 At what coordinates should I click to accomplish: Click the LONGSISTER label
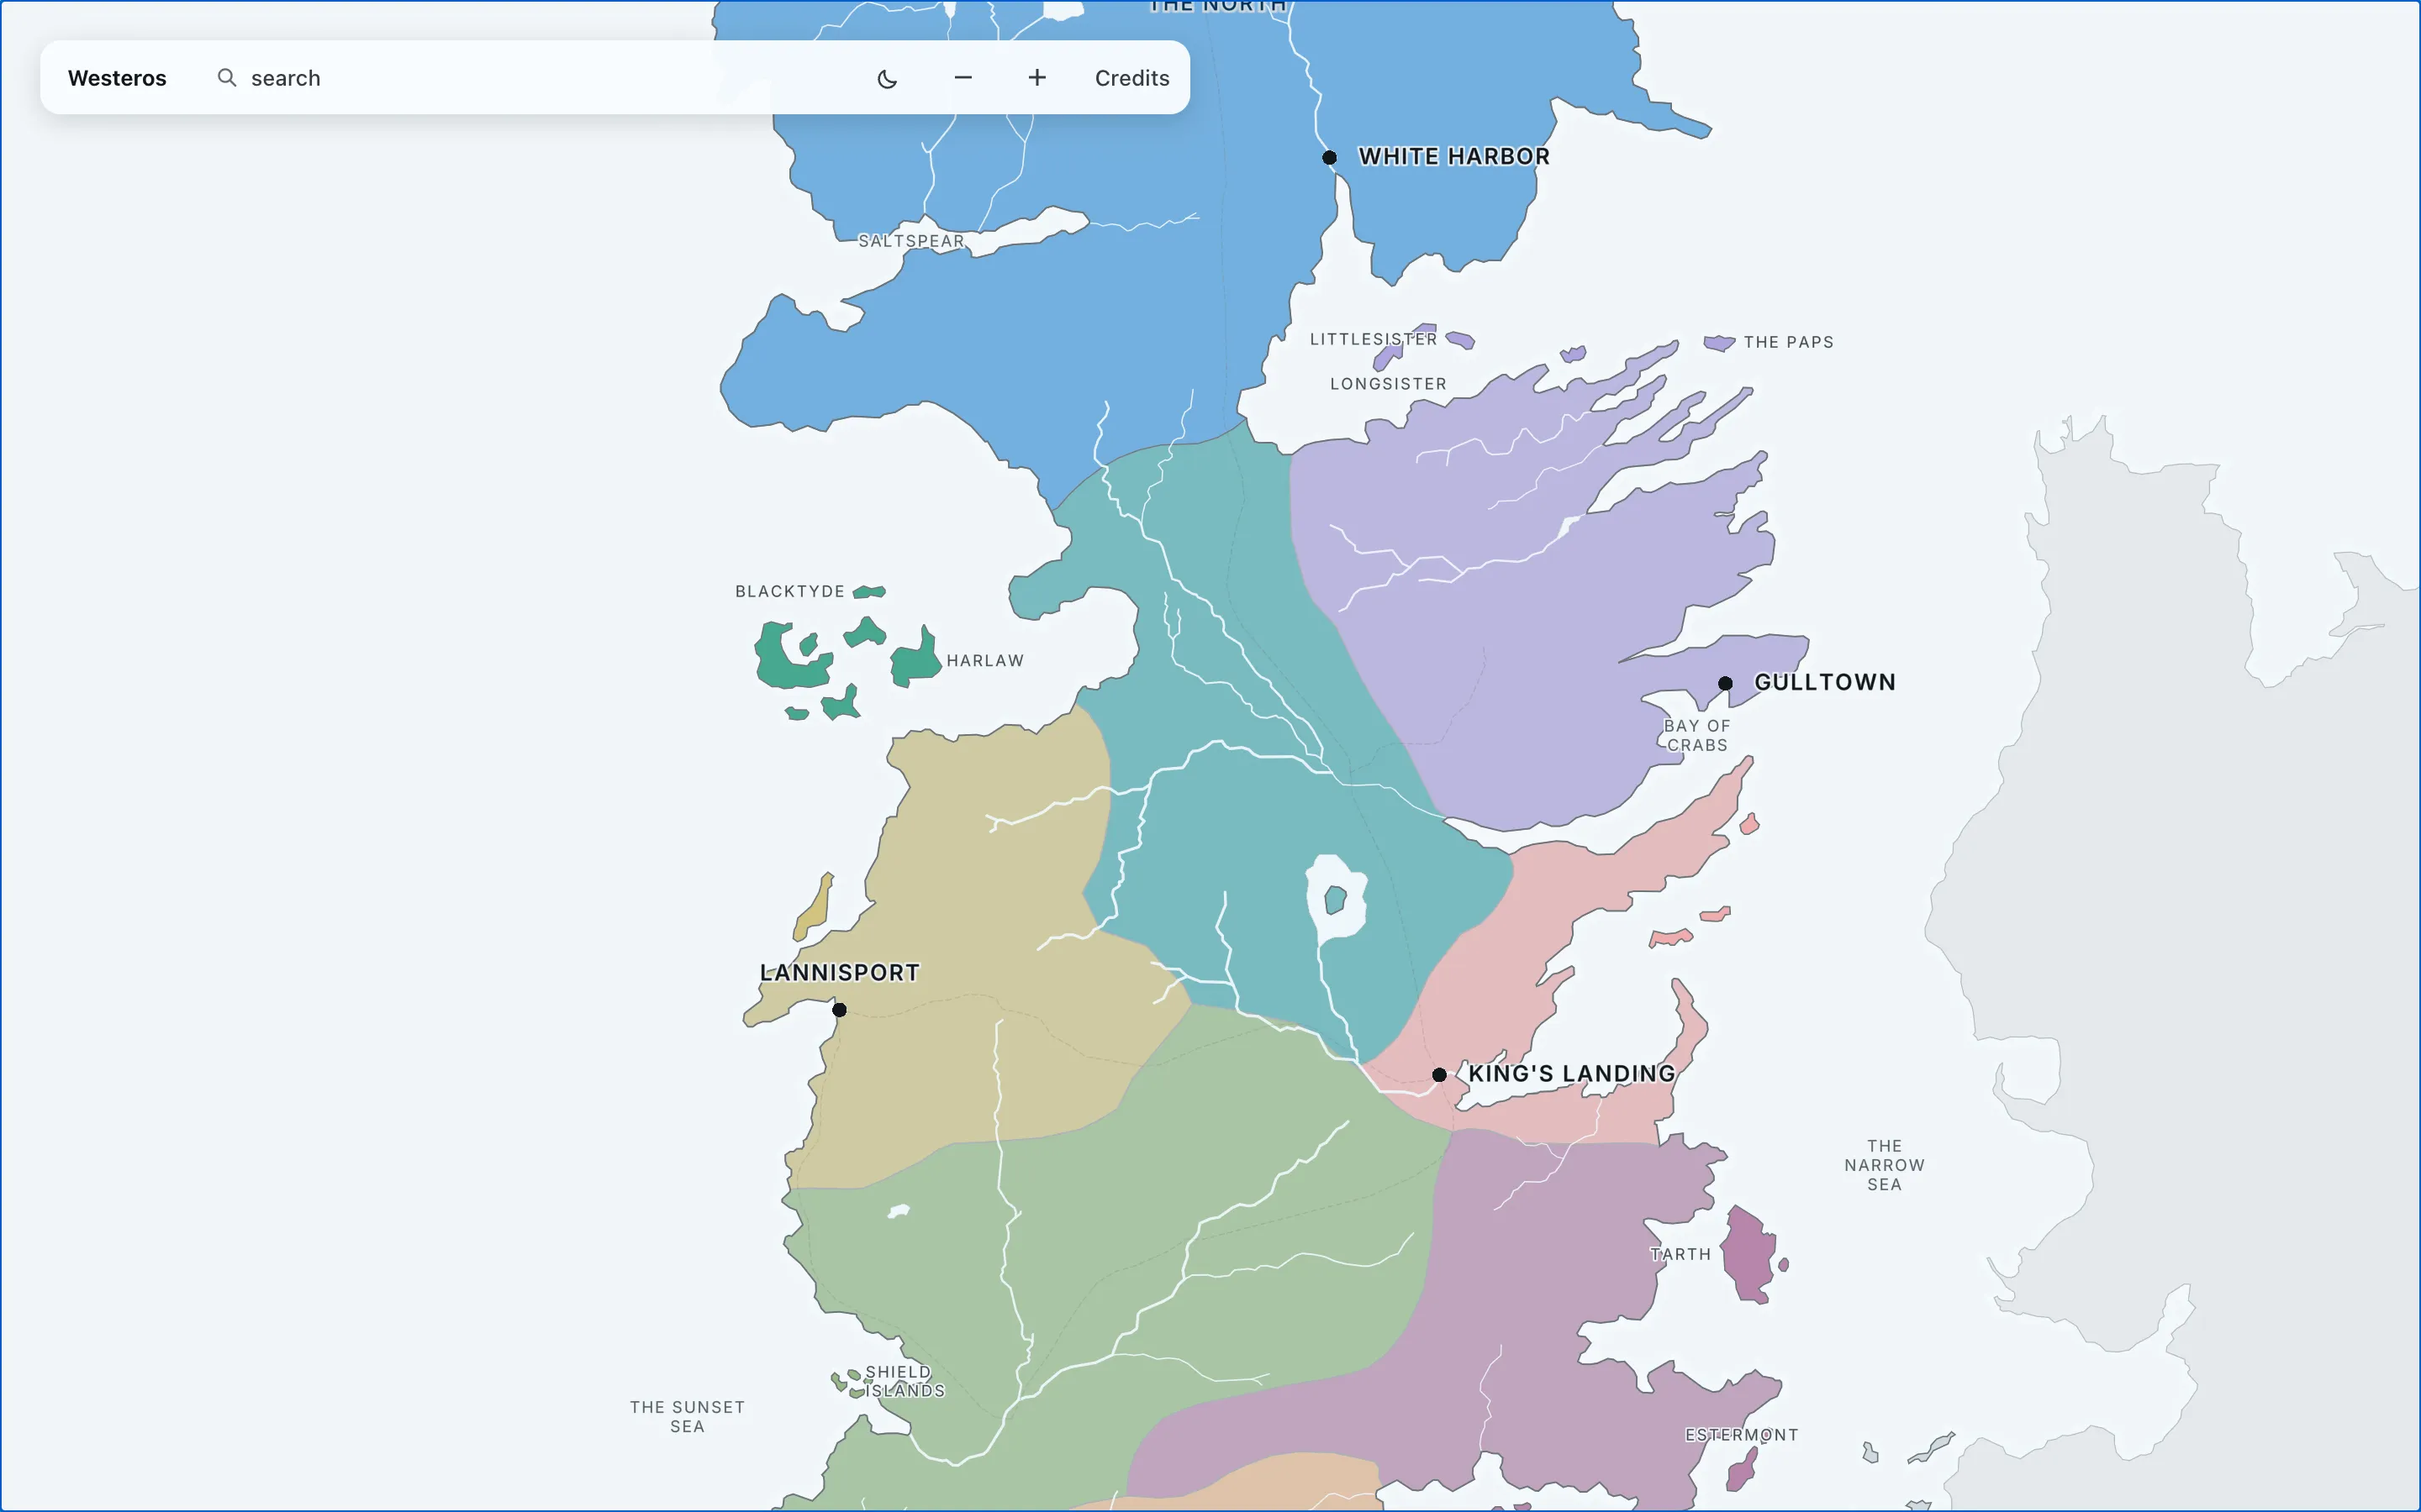click(x=1388, y=384)
